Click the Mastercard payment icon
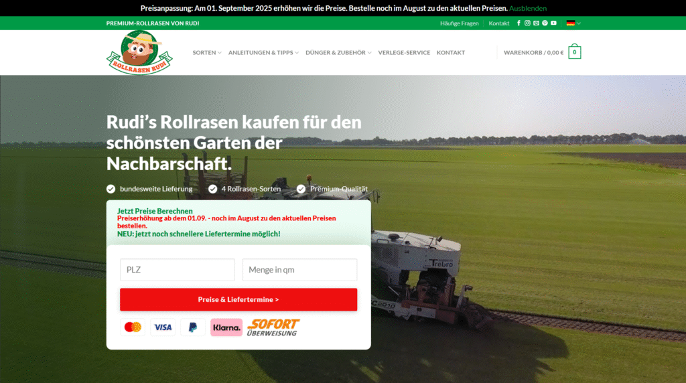The image size is (686, 383). click(x=133, y=327)
